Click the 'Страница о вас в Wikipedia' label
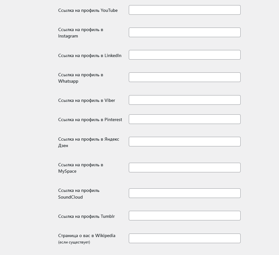 (87, 235)
